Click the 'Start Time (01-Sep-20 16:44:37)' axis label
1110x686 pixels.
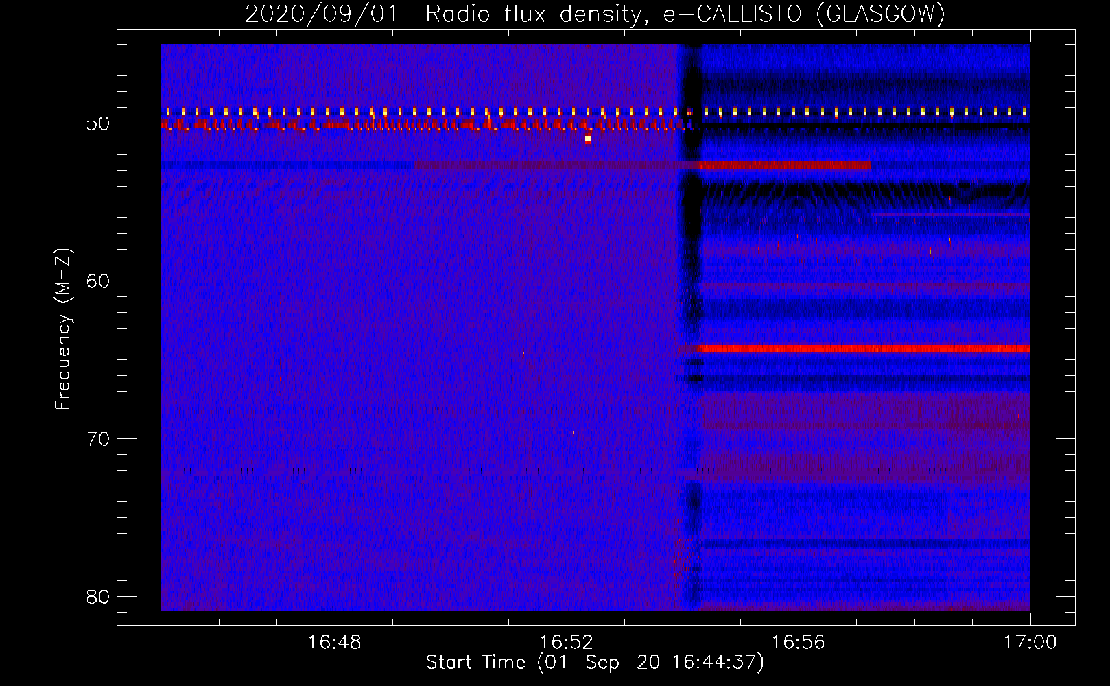click(595, 663)
